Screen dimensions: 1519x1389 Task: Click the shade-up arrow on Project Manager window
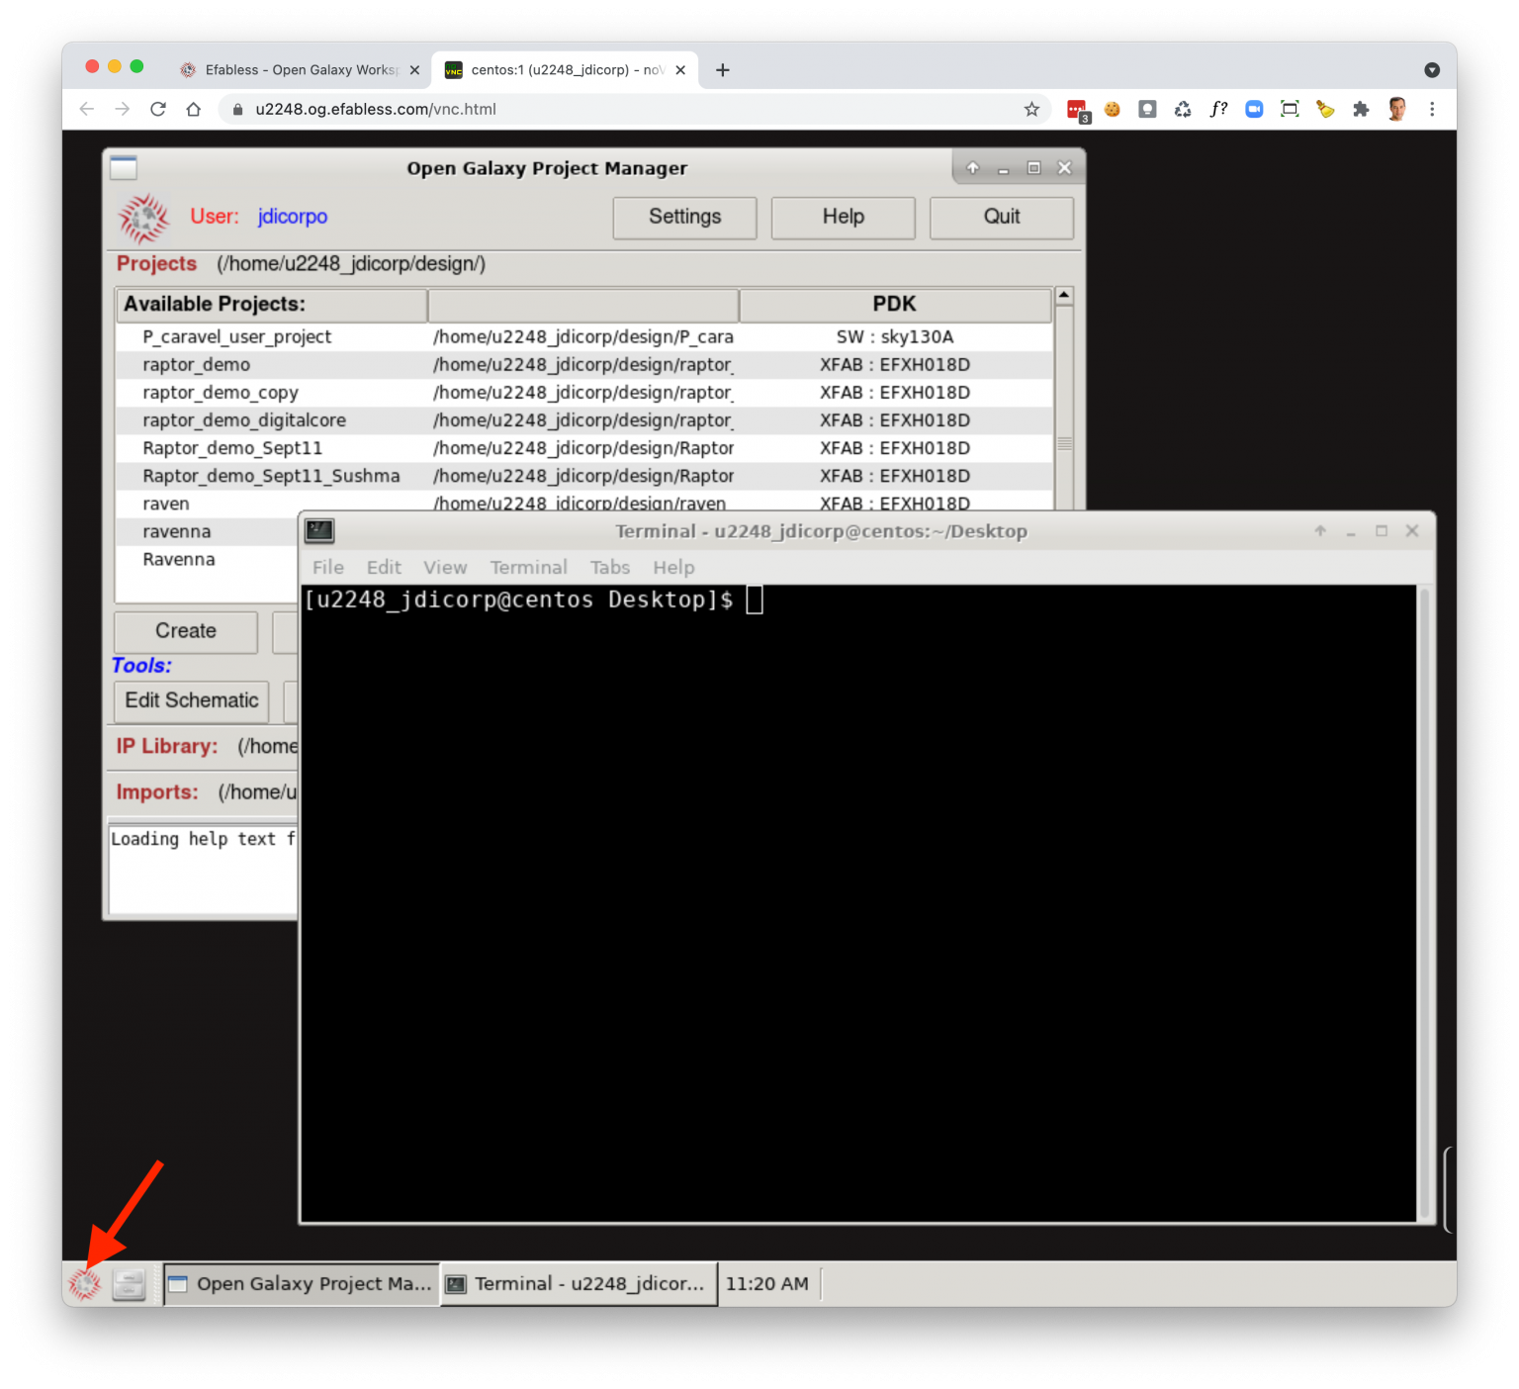pyautogui.click(x=973, y=168)
